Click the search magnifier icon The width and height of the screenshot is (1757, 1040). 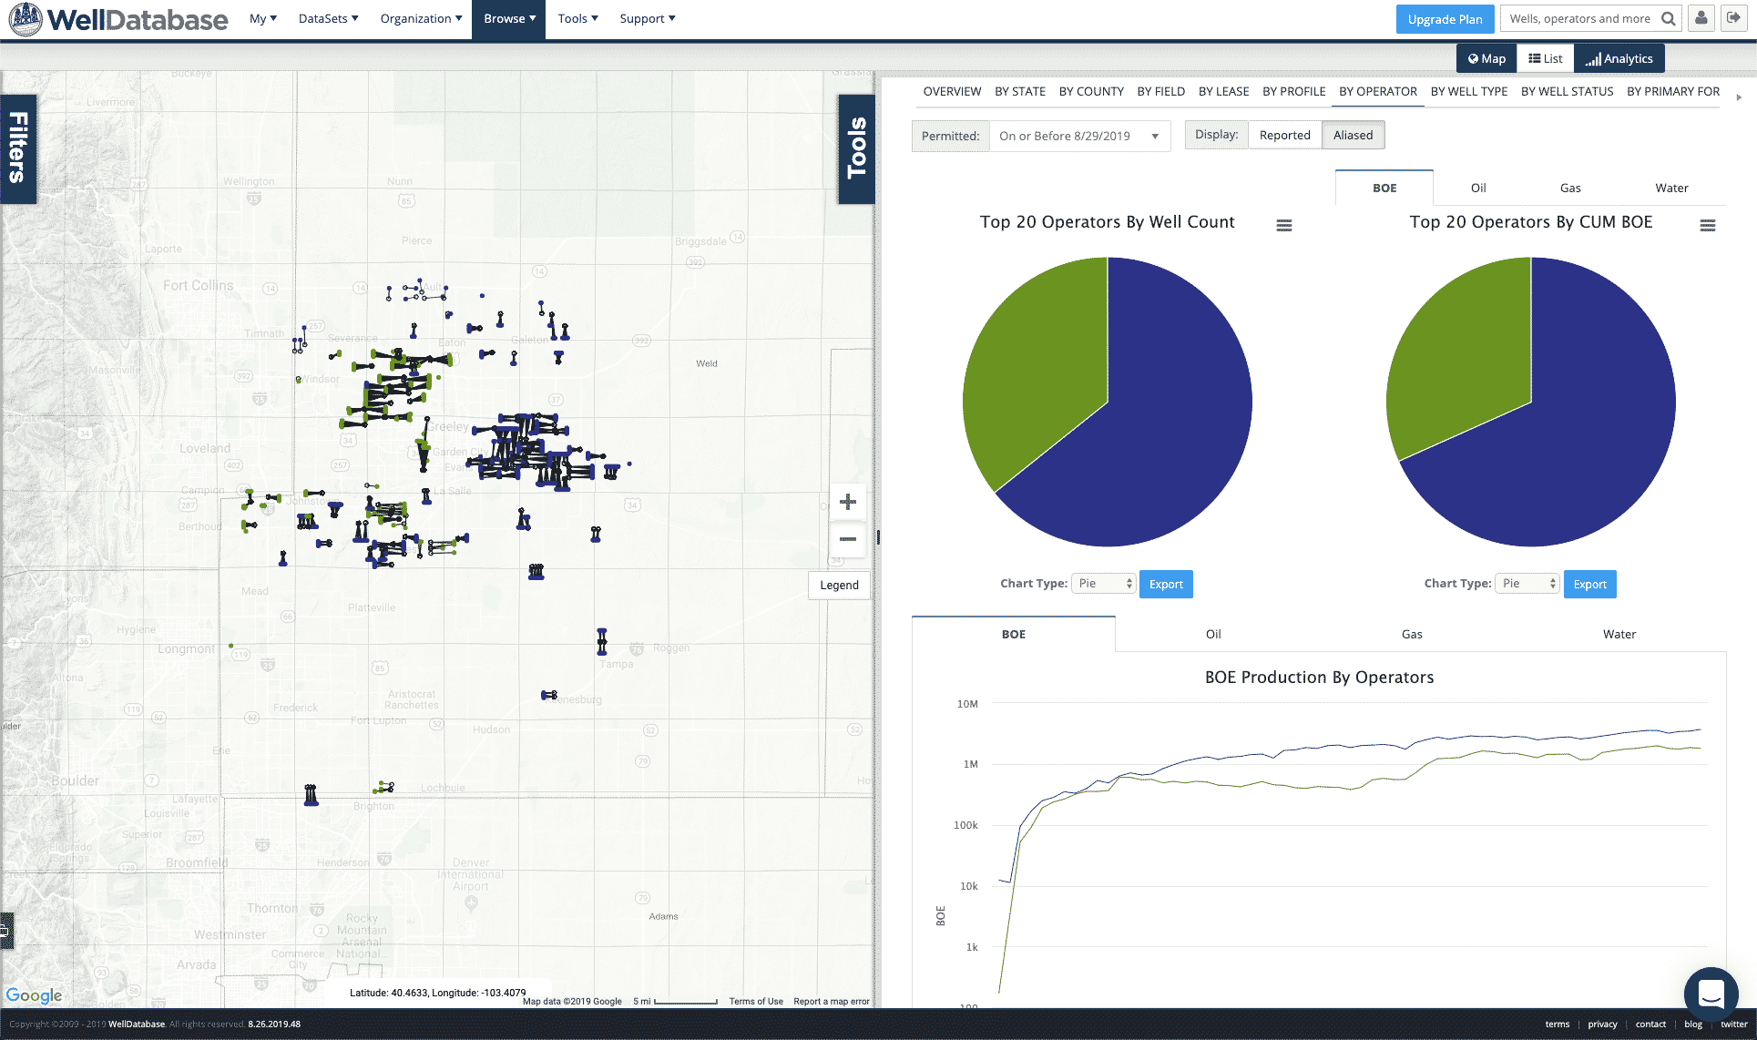[x=1668, y=18]
